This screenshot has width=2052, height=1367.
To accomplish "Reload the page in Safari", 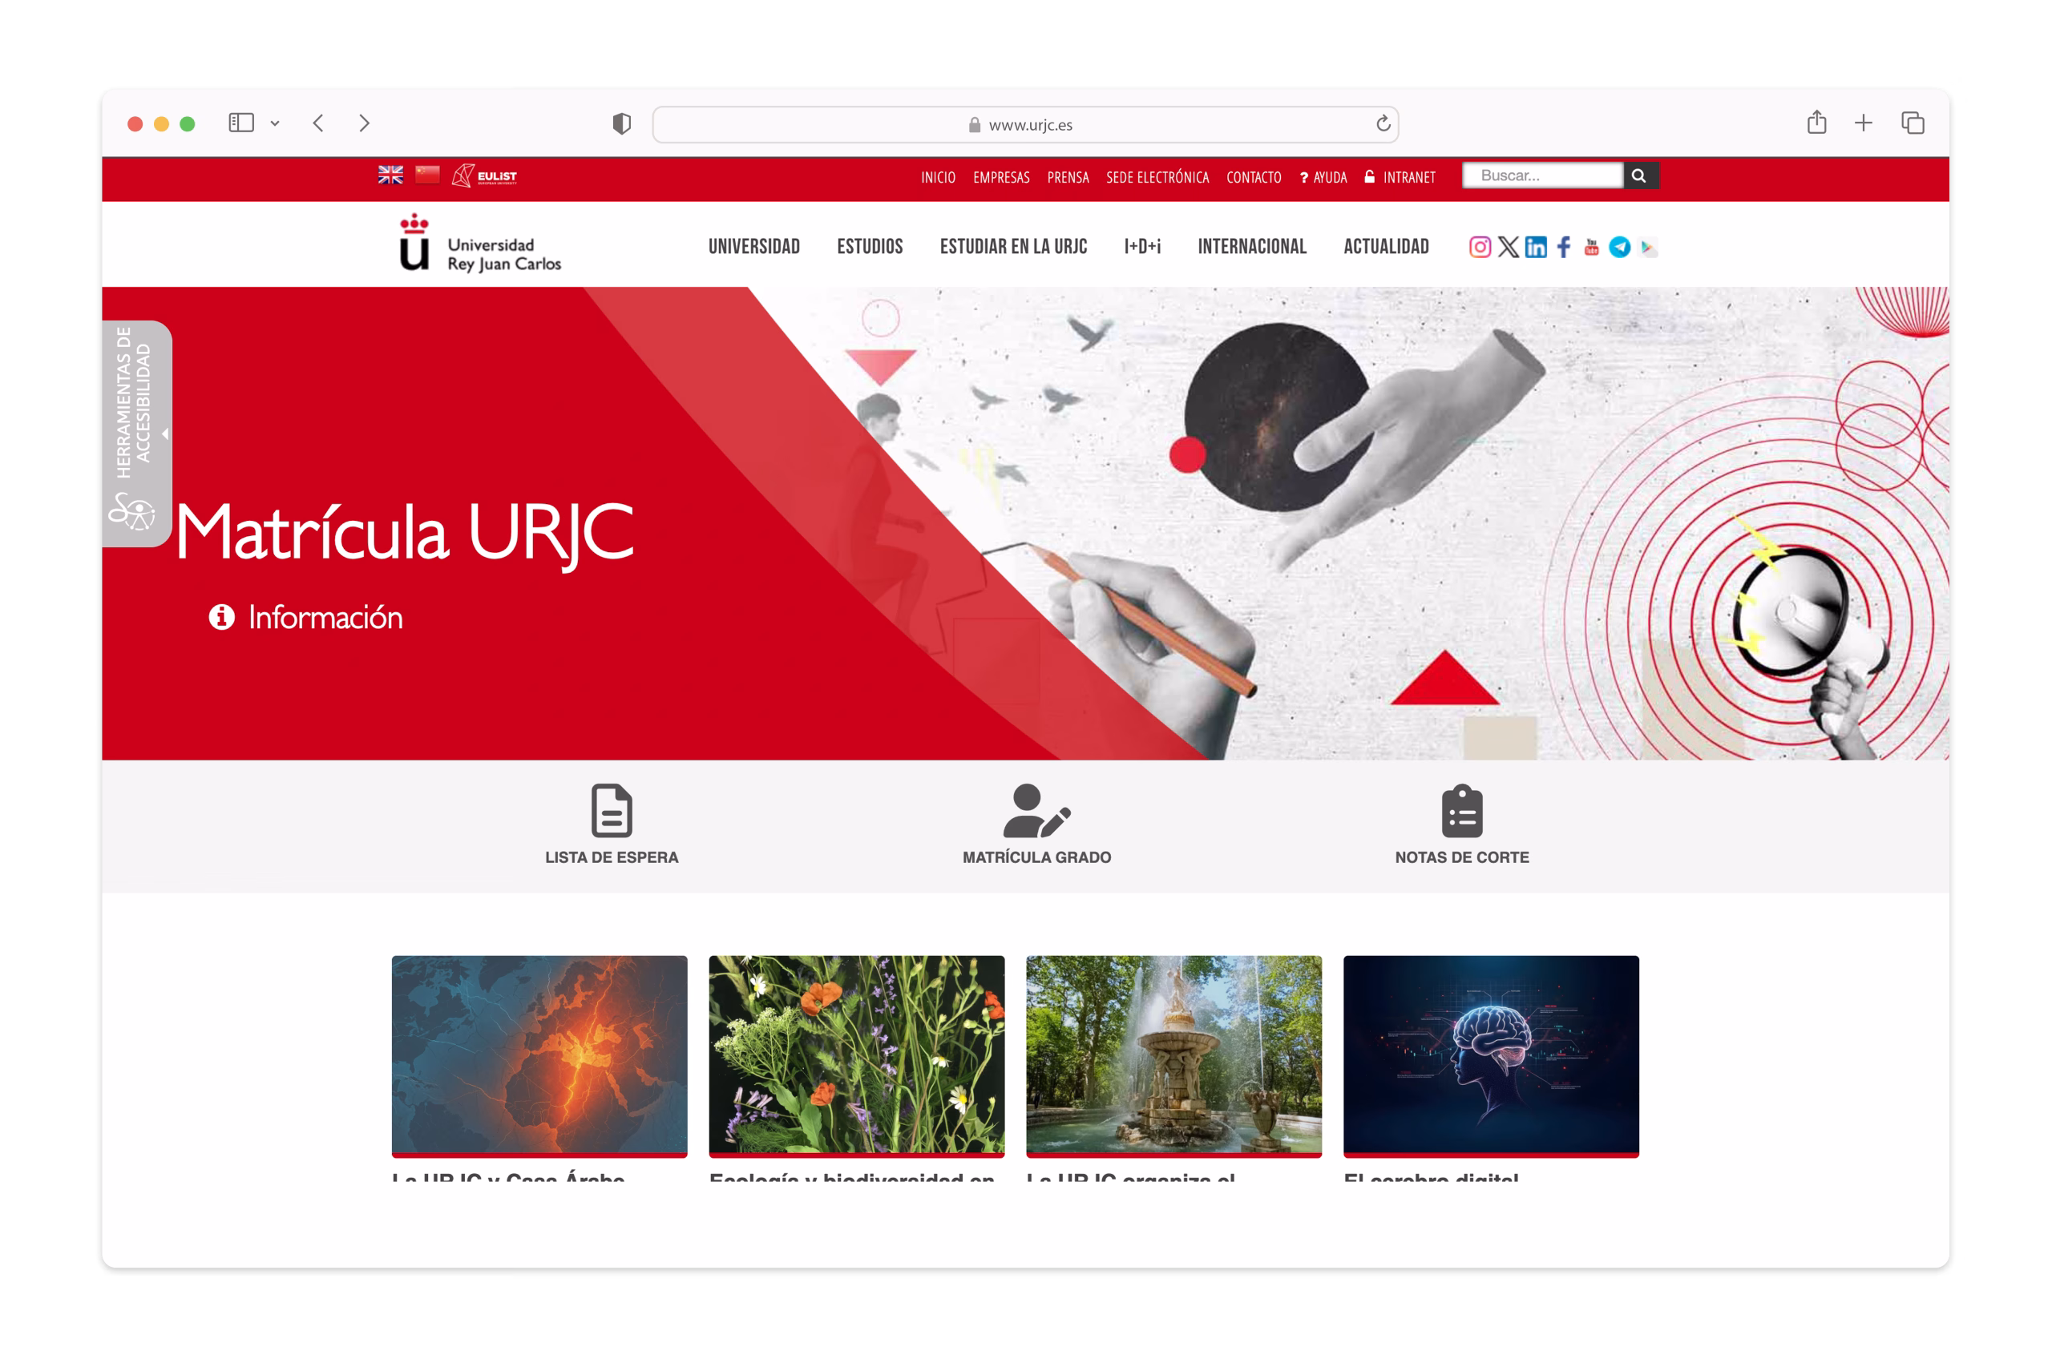I will 1383,123.
